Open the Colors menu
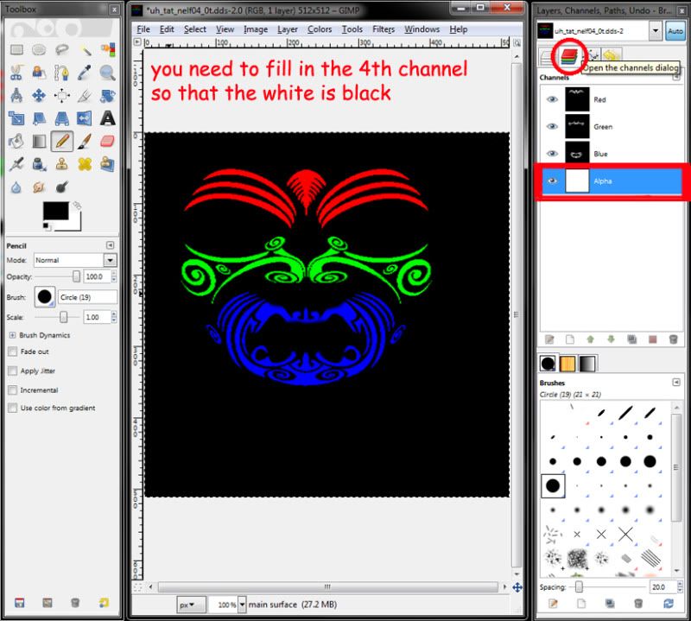Screen dimensions: 691x621 tap(320, 29)
